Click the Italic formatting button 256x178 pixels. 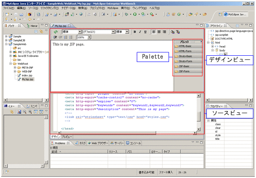point(140,32)
